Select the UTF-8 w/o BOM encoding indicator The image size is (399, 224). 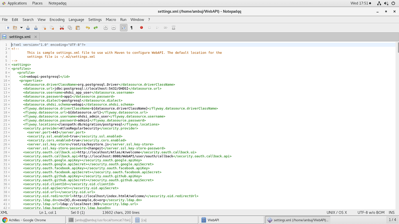pos(370,212)
